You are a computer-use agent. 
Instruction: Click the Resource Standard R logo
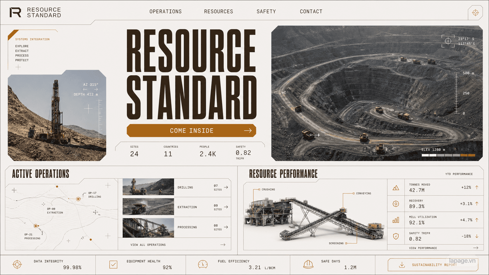pos(15,13)
